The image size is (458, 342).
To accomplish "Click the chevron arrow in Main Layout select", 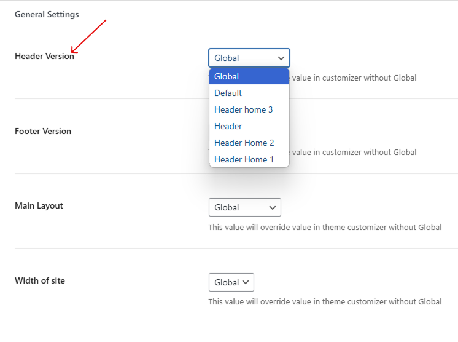I will 273,208.
